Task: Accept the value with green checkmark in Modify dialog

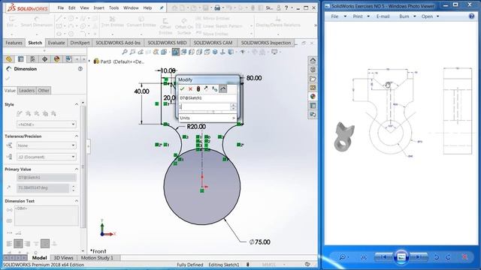Action: point(182,88)
